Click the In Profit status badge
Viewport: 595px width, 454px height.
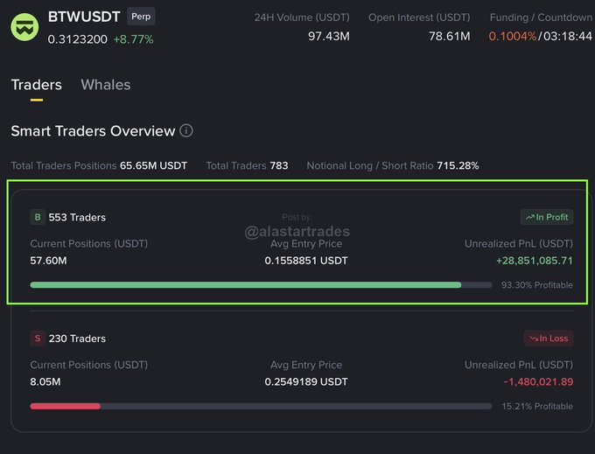(547, 217)
